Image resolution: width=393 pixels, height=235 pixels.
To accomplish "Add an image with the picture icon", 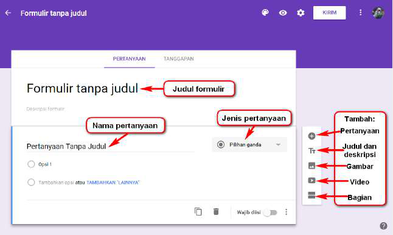I will pos(311,166).
